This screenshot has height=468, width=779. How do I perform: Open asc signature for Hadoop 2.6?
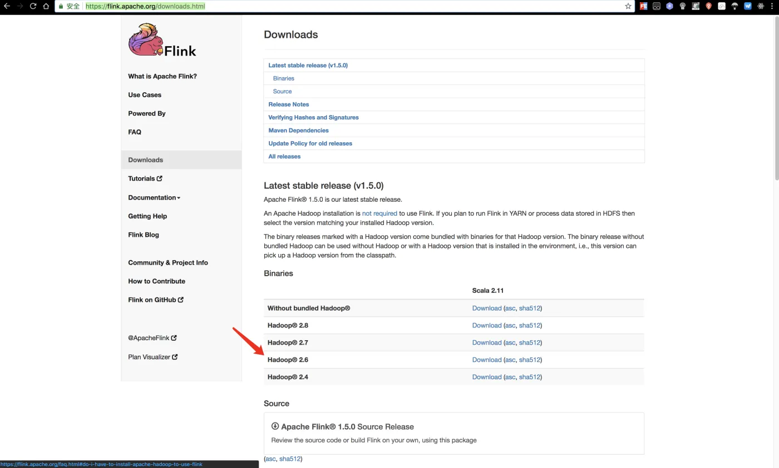(510, 360)
